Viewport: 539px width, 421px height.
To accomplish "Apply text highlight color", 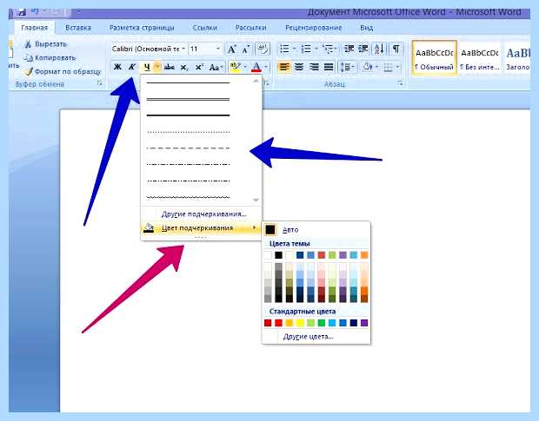I will 235,67.
